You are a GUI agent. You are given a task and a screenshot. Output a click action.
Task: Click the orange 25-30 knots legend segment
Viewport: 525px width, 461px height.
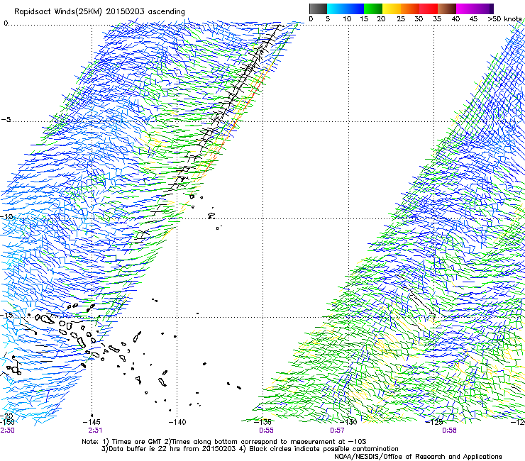point(410,9)
